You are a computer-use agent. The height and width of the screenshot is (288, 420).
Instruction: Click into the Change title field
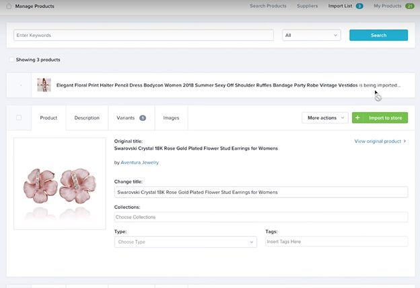[261, 192]
